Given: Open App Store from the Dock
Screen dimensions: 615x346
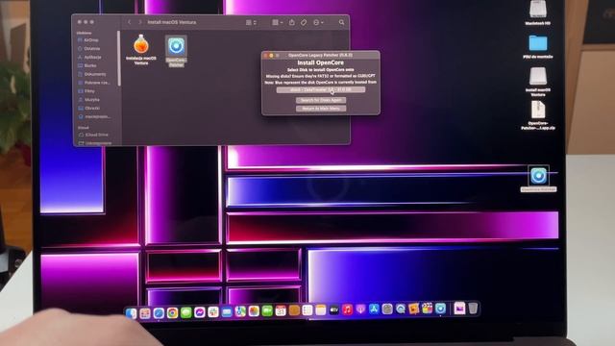Looking at the screenshot, I should point(374,309).
